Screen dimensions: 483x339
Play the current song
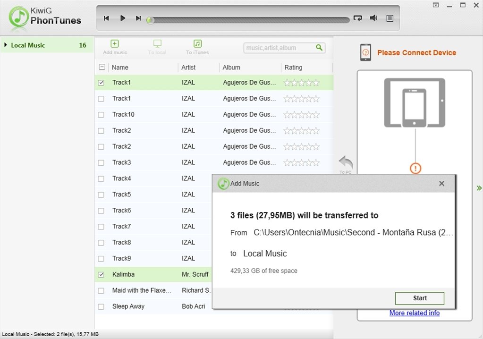(x=123, y=18)
